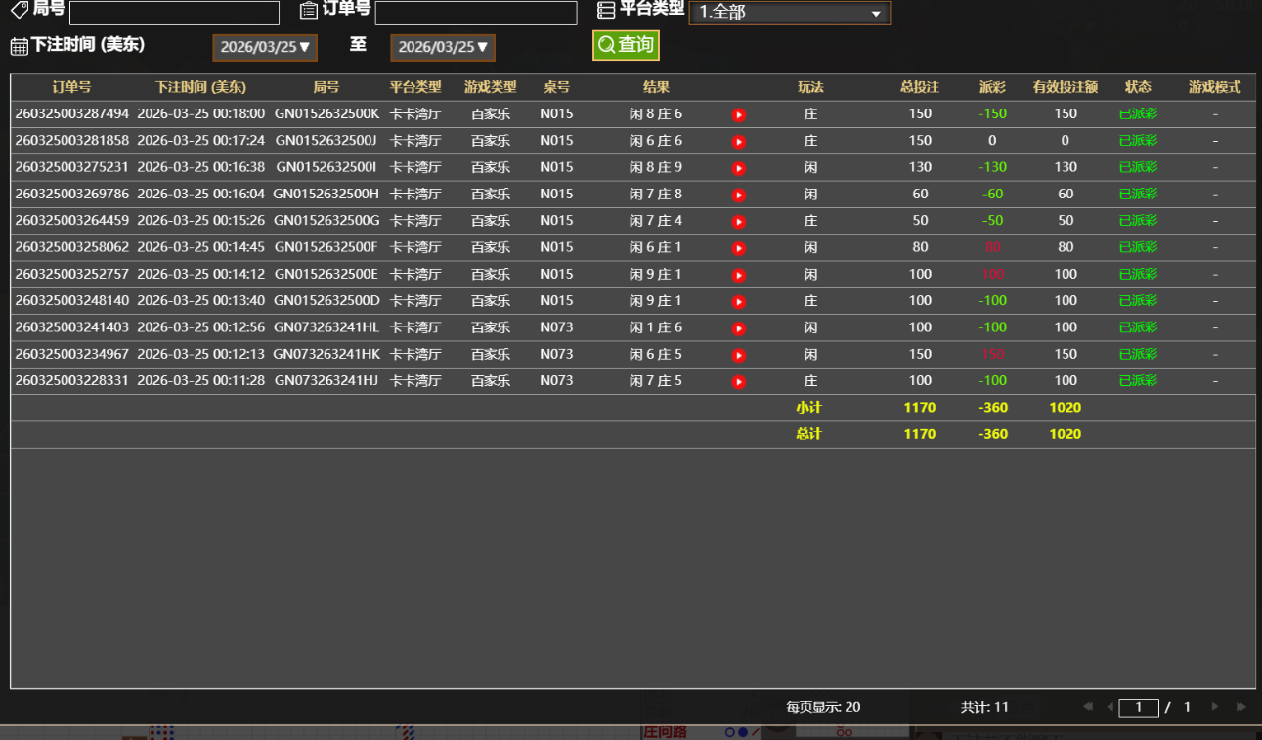Click the 局号 text input field

click(x=174, y=13)
